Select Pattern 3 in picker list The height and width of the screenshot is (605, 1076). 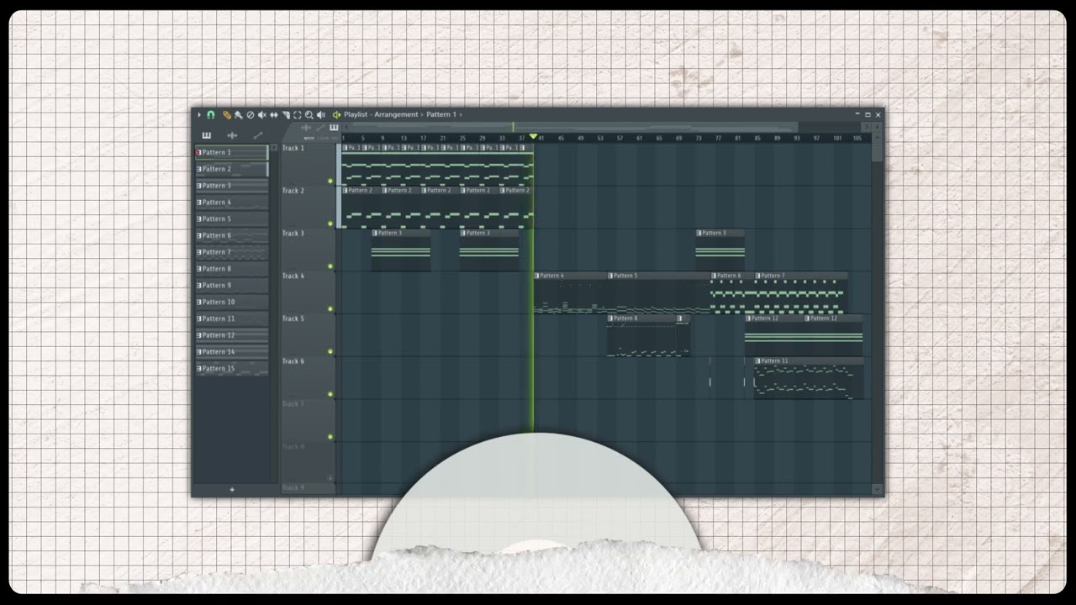coord(231,186)
